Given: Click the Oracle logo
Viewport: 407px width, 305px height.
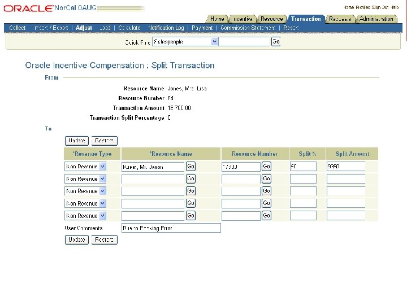Looking at the screenshot, I should pos(28,8).
